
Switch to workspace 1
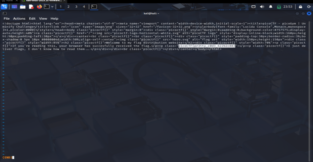pyautogui.click(x=61, y=7)
